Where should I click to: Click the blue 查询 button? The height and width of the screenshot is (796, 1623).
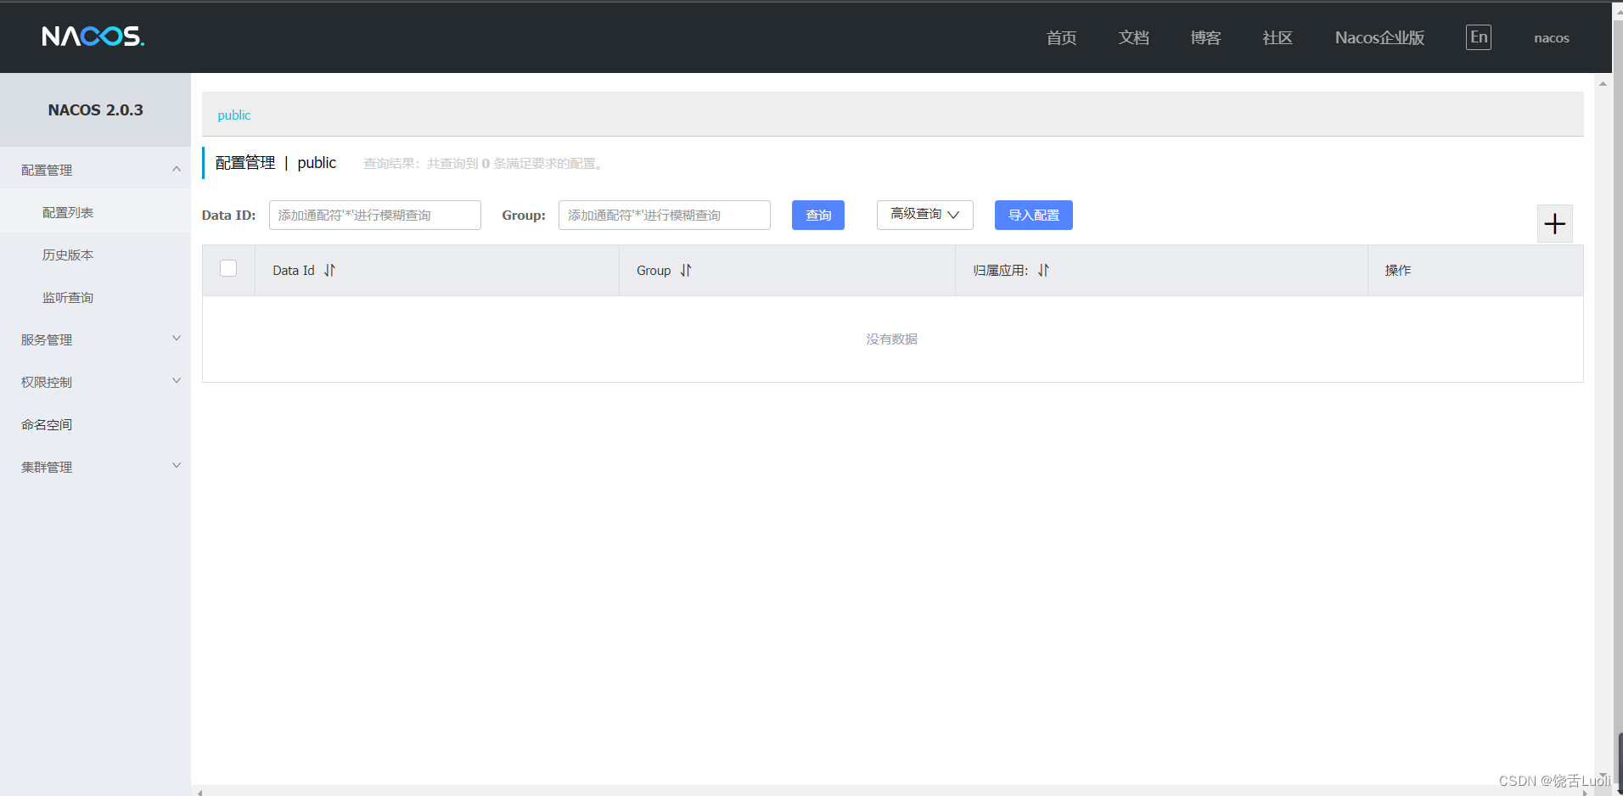point(817,215)
